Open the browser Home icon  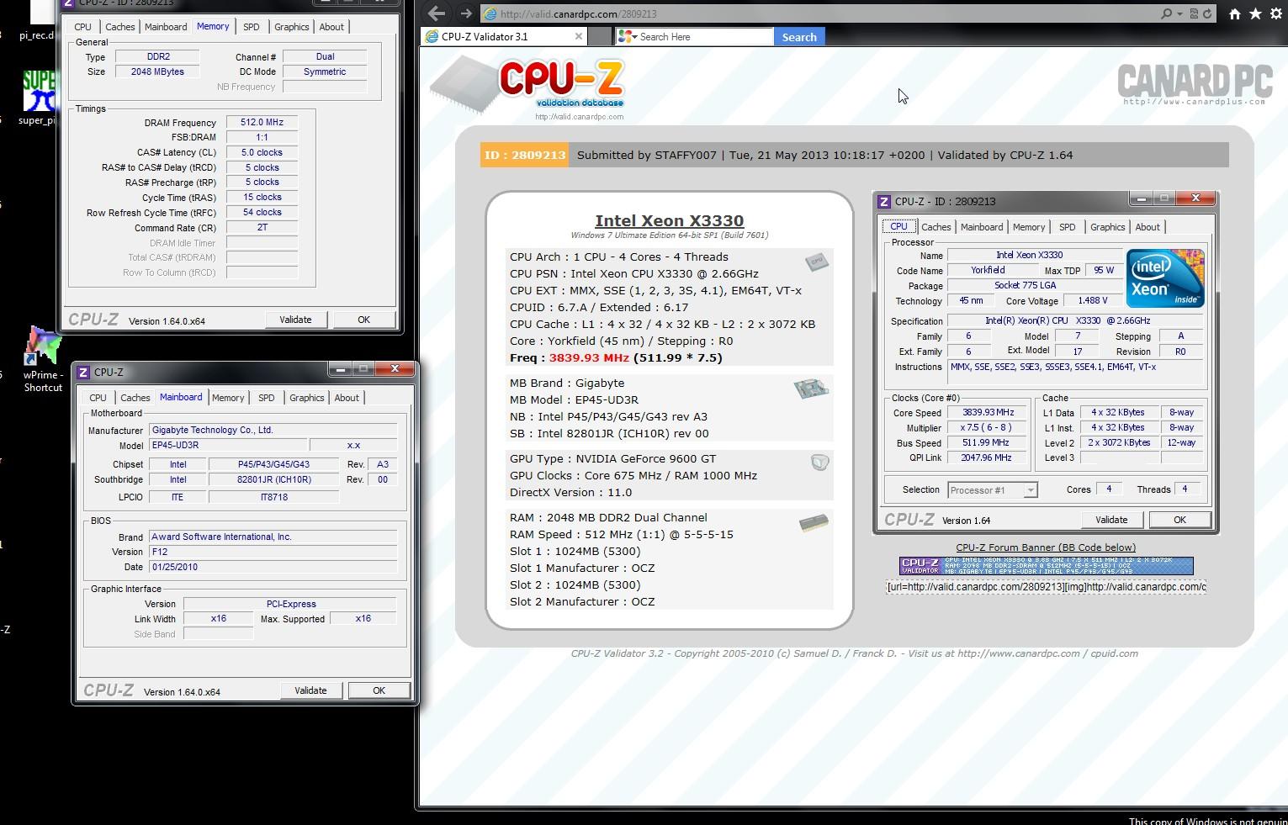(1234, 13)
